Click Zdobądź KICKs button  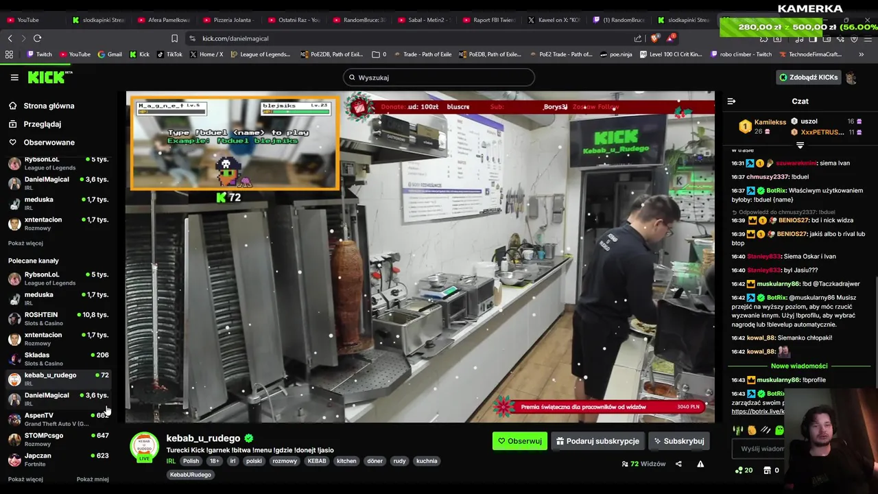809,78
